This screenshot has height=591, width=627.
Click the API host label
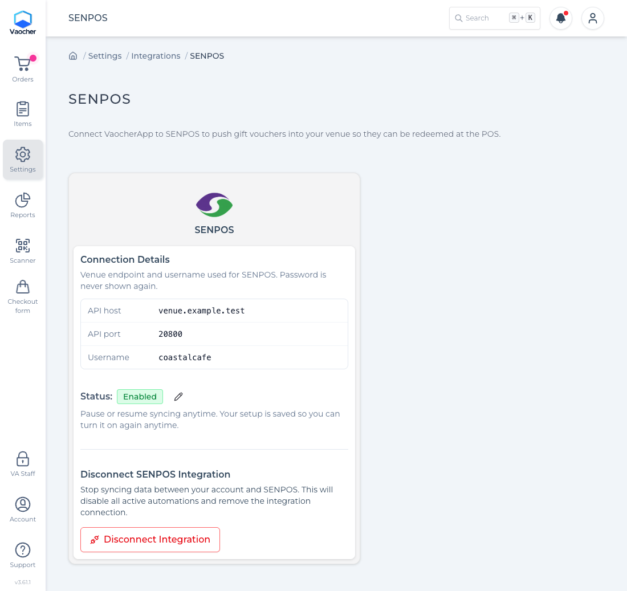104,311
